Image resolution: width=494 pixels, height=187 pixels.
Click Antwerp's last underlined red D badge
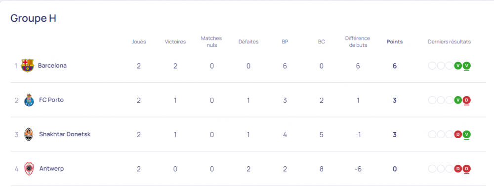click(x=467, y=169)
